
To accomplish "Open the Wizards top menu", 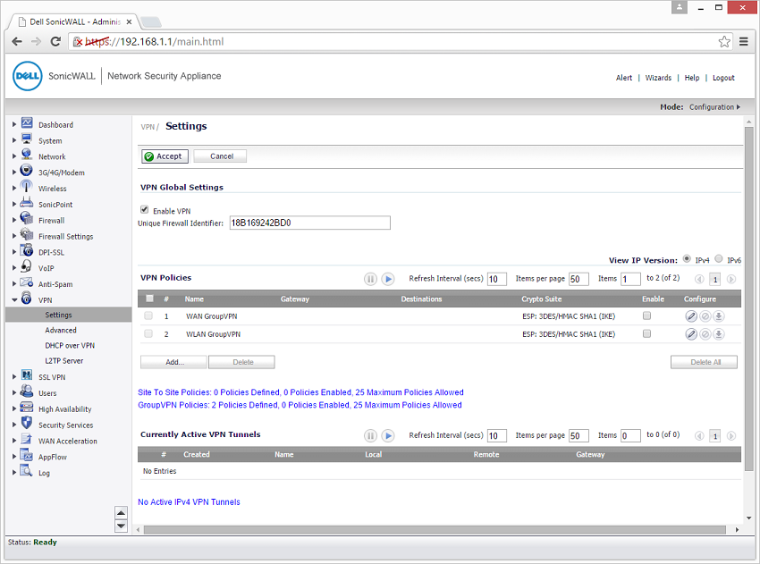I will point(658,78).
